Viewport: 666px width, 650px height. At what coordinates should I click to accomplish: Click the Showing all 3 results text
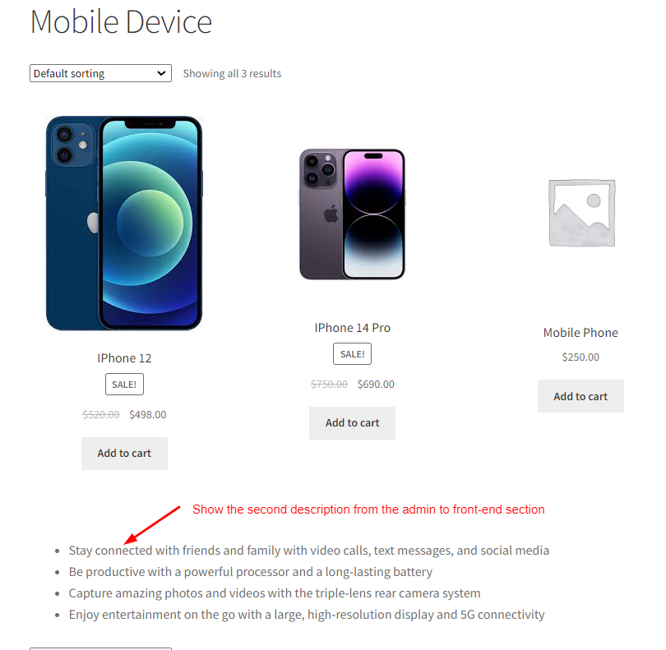(232, 73)
